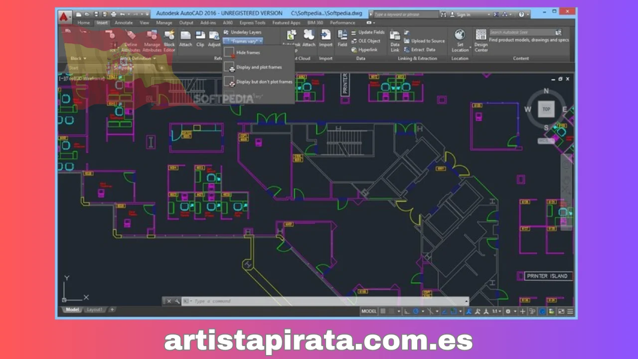Click the Type a command input line
Screen dimensions: 638x359
coord(324,301)
